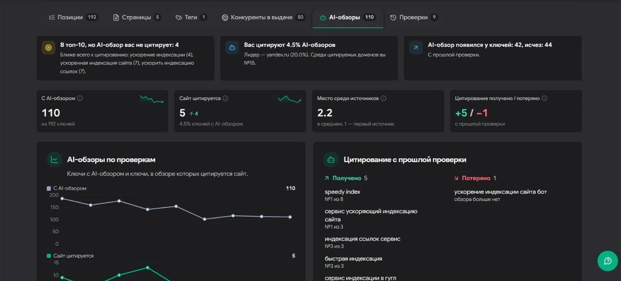Select the keyword 'индексация ссылок сервис'
621x281 pixels.
pyautogui.click(x=362, y=239)
